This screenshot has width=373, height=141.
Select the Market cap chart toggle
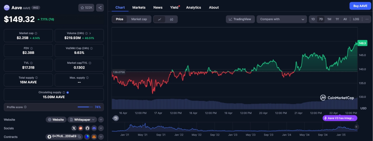click(x=139, y=19)
